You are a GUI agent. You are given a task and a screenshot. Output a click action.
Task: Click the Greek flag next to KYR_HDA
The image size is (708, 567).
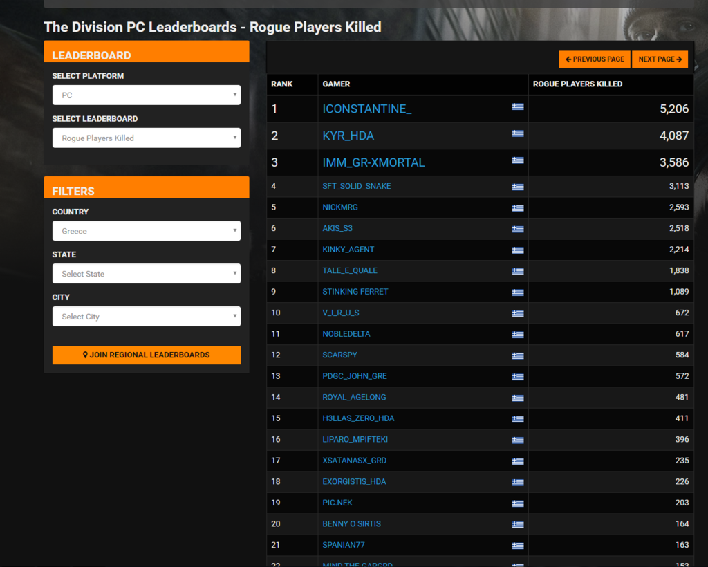pyautogui.click(x=517, y=133)
